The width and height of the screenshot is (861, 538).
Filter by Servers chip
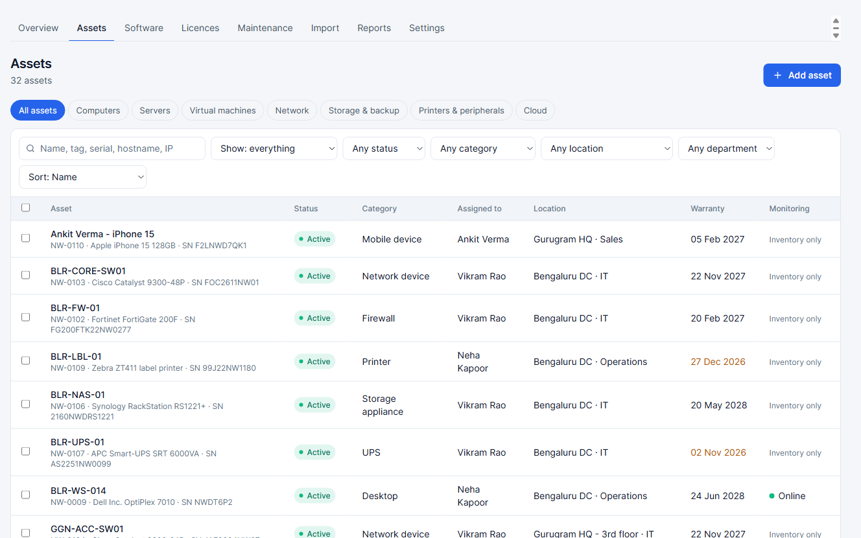[x=155, y=110]
